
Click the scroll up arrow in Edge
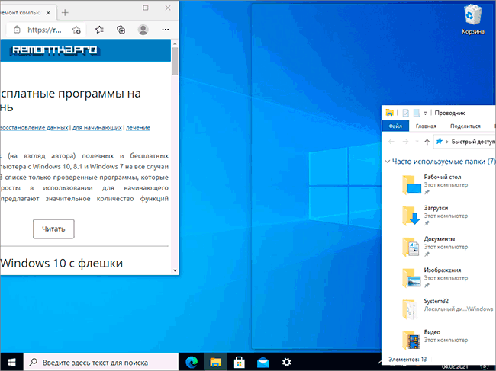pos(175,43)
